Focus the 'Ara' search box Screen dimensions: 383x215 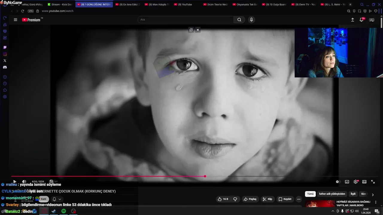click(186, 20)
